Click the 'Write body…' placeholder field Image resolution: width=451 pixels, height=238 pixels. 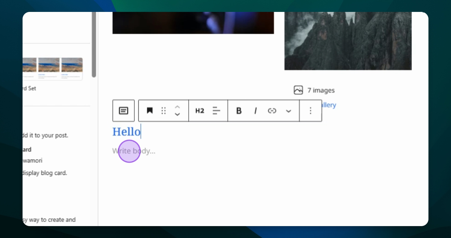click(x=134, y=151)
